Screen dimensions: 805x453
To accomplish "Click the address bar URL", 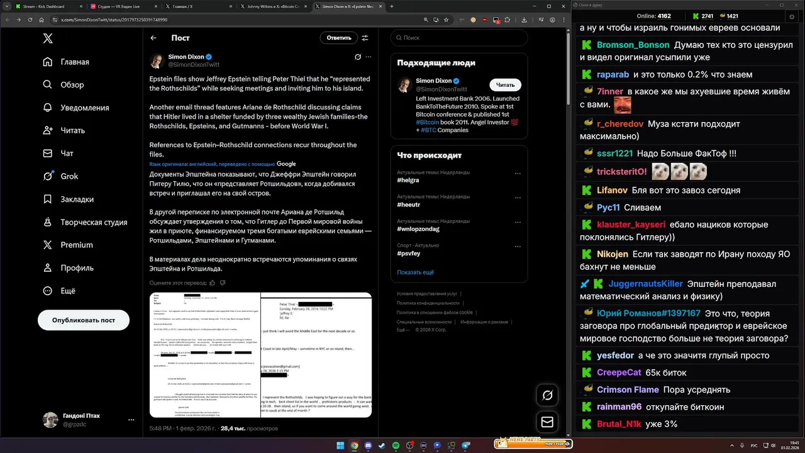I will click(x=114, y=20).
